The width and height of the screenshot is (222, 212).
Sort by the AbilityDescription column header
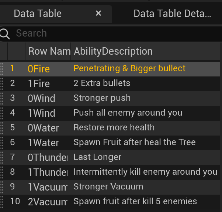click(113, 51)
